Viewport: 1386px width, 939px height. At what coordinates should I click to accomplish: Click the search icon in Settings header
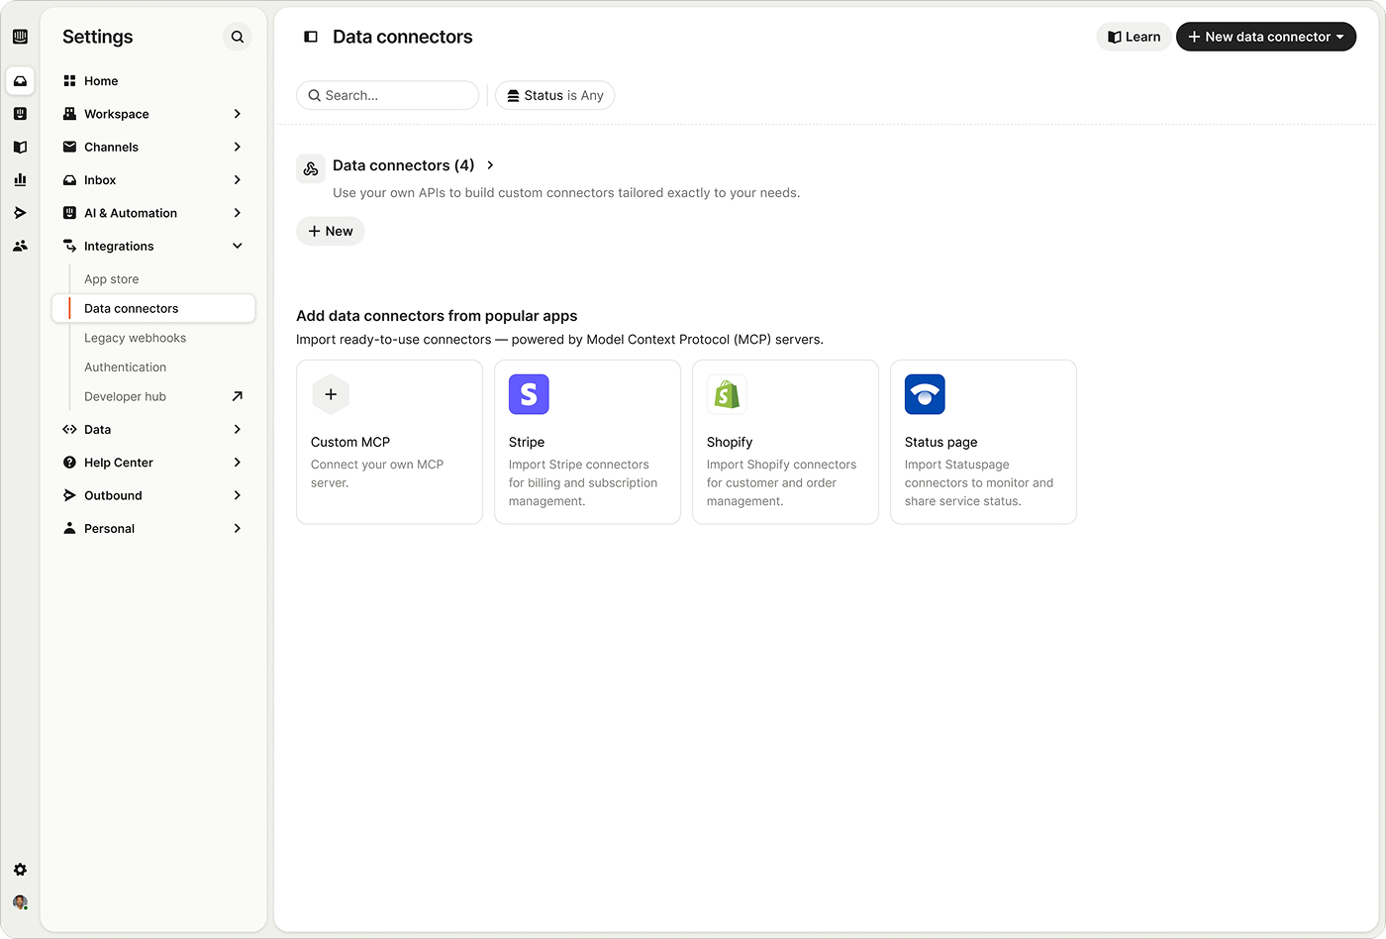[238, 37]
